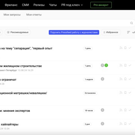The height and width of the screenshot is (135, 135).
Task: Open the "матрешки/неваляшки/" request title
Action: 24,93
